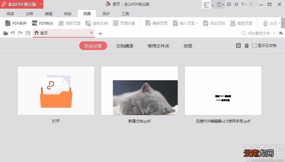This screenshot has height=162, width=285.
Task: Select the 历史记录 history button
Action: (93, 46)
